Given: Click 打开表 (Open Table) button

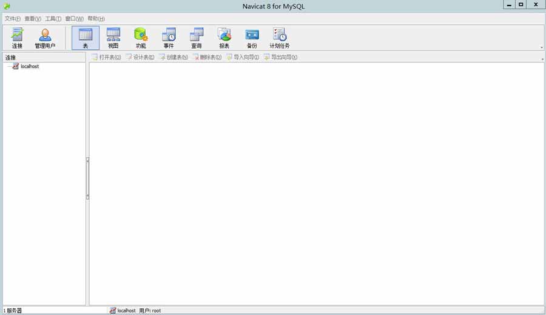Looking at the screenshot, I should point(106,57).
